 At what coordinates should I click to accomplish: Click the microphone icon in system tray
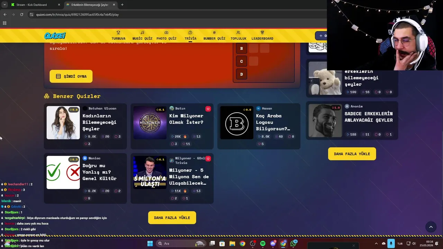391,243
